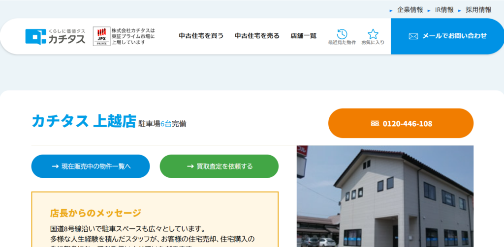Viewport: 504px width, 247px height.
Task: Open 最近見た物件 clock icon
Action: pos(342,34)
